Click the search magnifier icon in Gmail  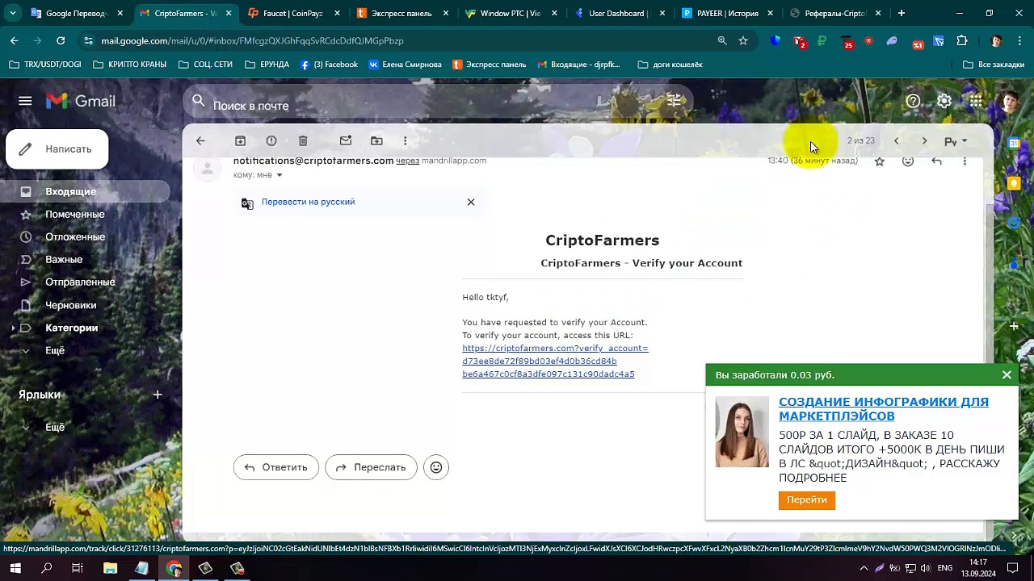click(x=199, y=101)
